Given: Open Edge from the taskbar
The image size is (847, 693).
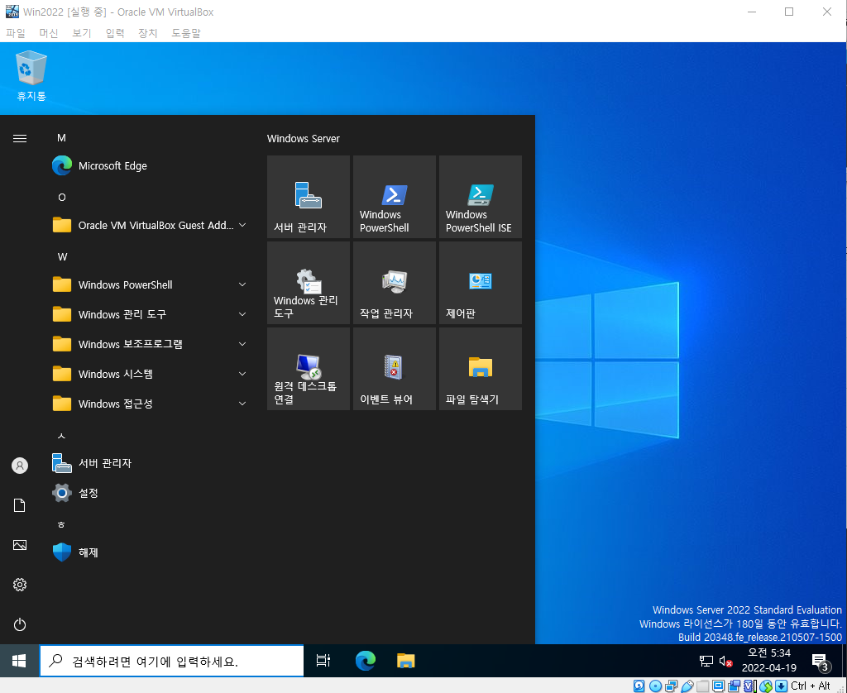Looking at the screenshot, I should tap(366, 661).
